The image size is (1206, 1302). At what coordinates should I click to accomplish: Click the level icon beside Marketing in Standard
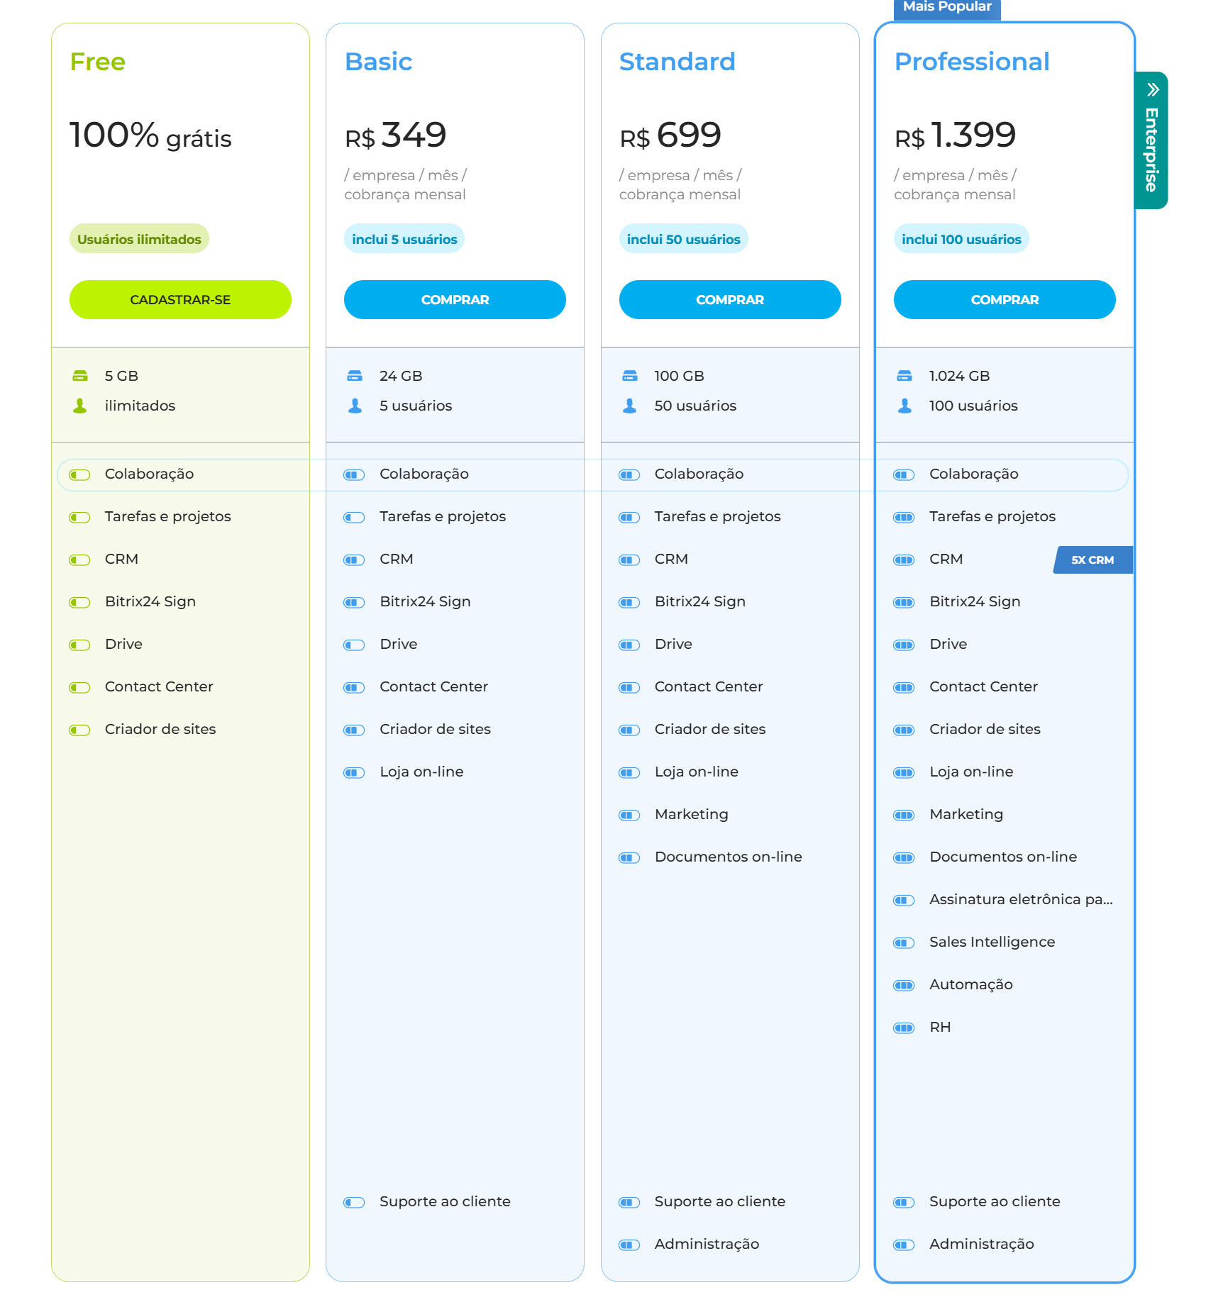tap(629, 816)
